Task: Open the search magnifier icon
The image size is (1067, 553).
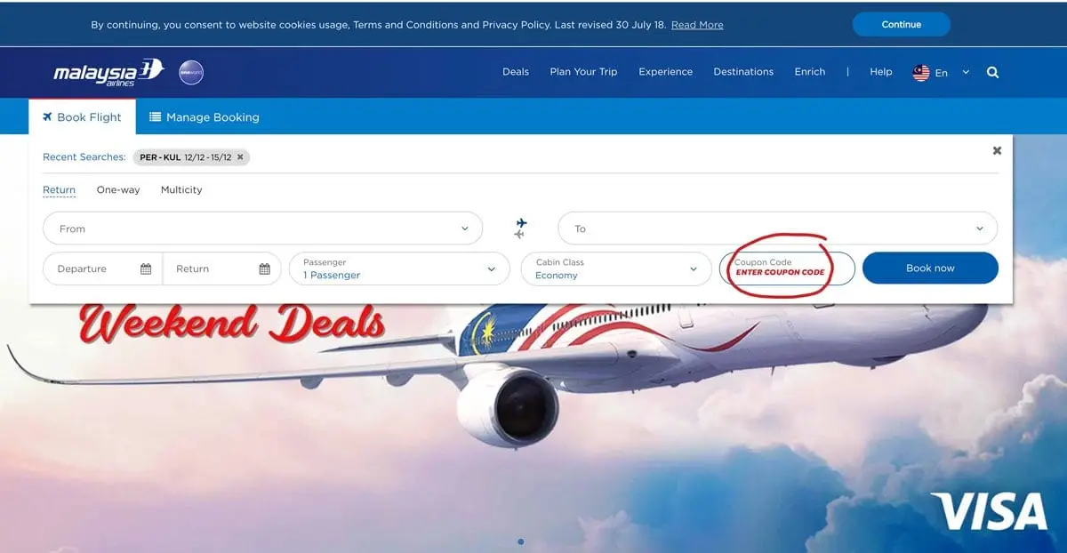Action: coord(993,72)
